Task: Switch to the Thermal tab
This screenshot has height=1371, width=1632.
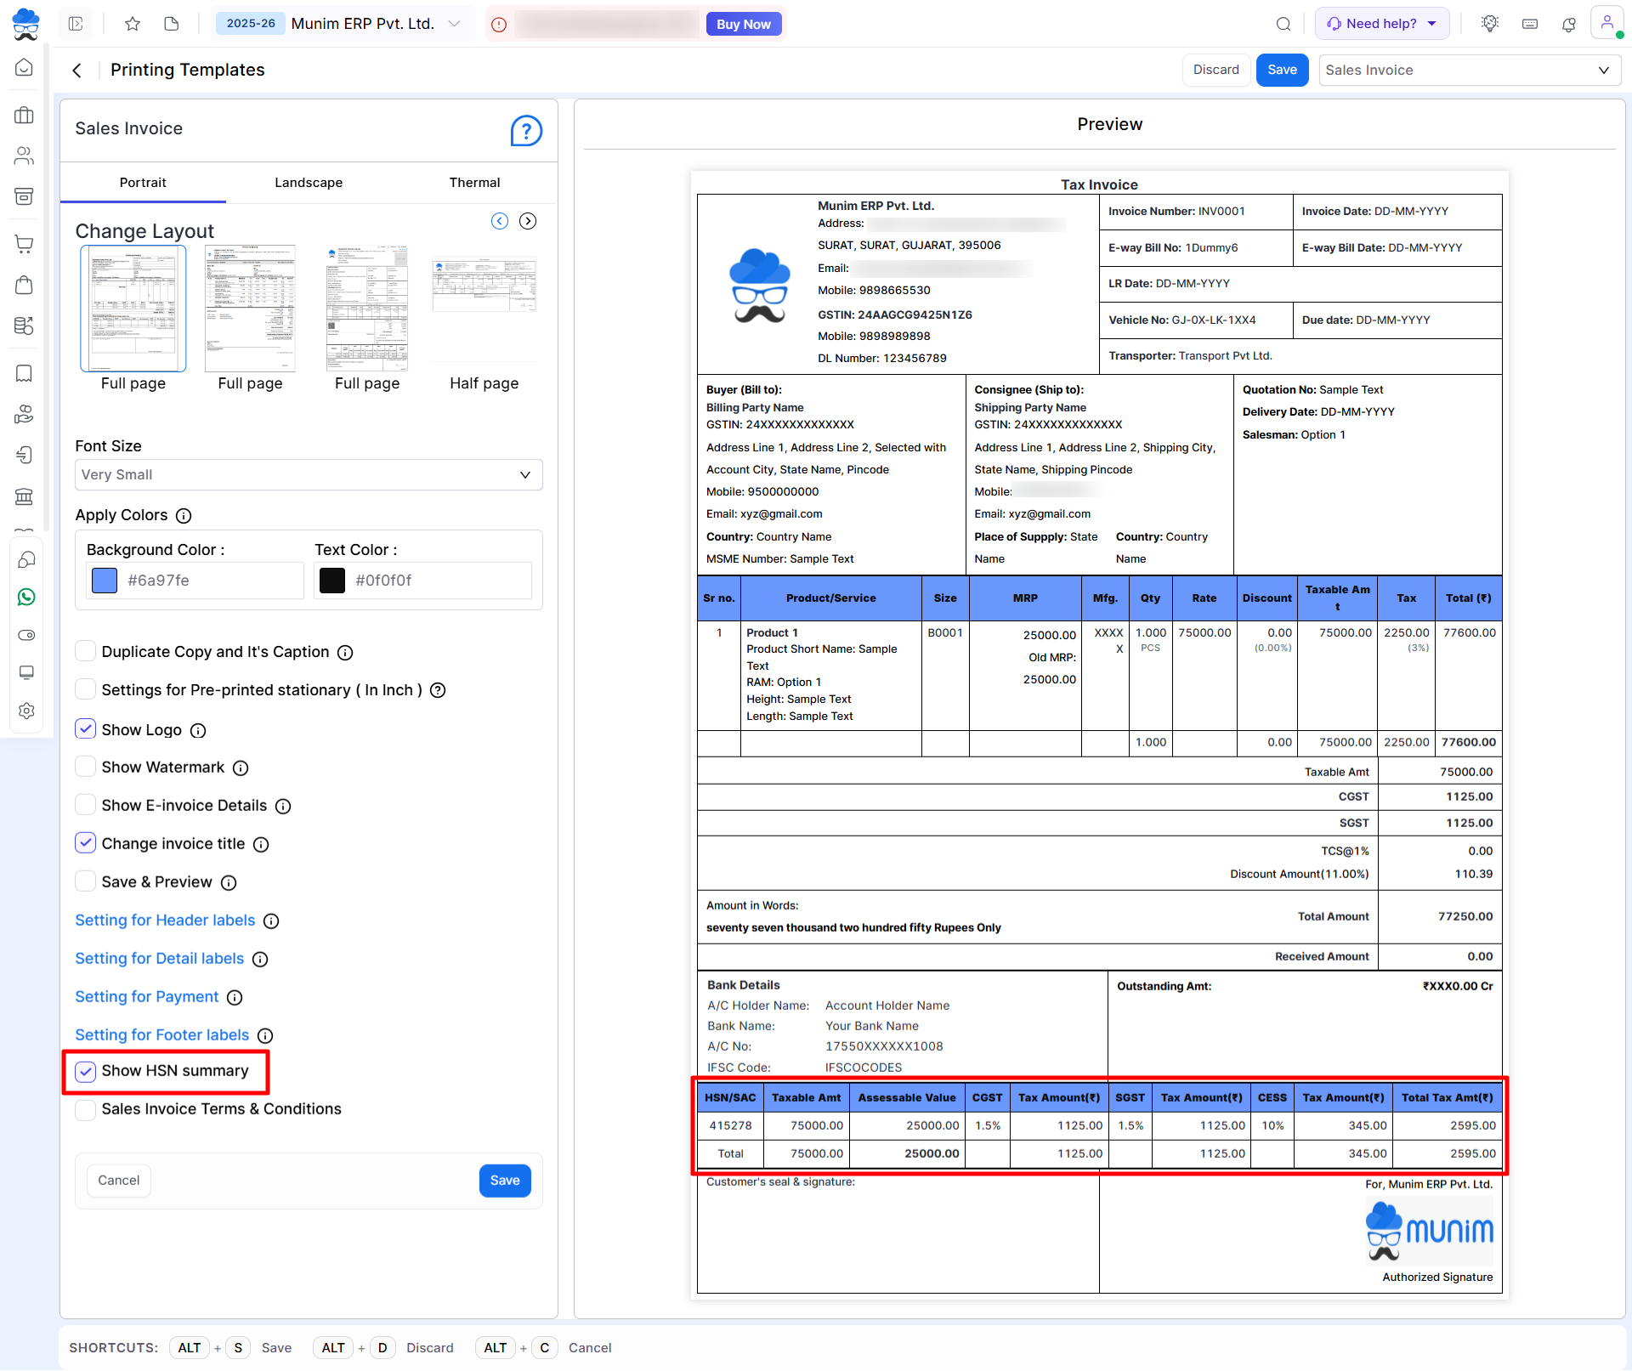Action: tap(474, 183)
